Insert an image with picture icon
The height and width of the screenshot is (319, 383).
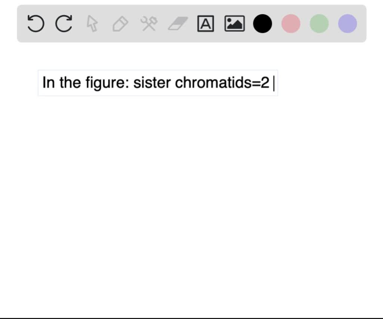(x=234, y=24)
